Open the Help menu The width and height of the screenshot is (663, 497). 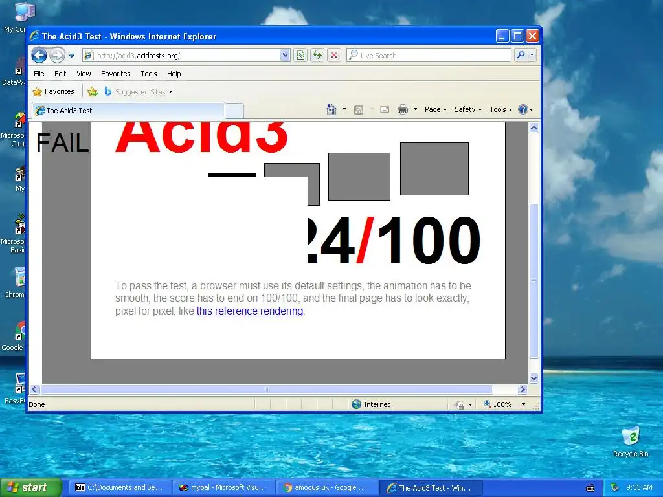pyautogui.click(x=174, y=74)
